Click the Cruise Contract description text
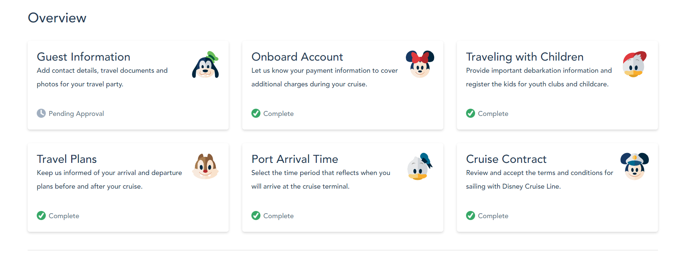Screen dimensions: 689x253 click(x=539, y=180)
